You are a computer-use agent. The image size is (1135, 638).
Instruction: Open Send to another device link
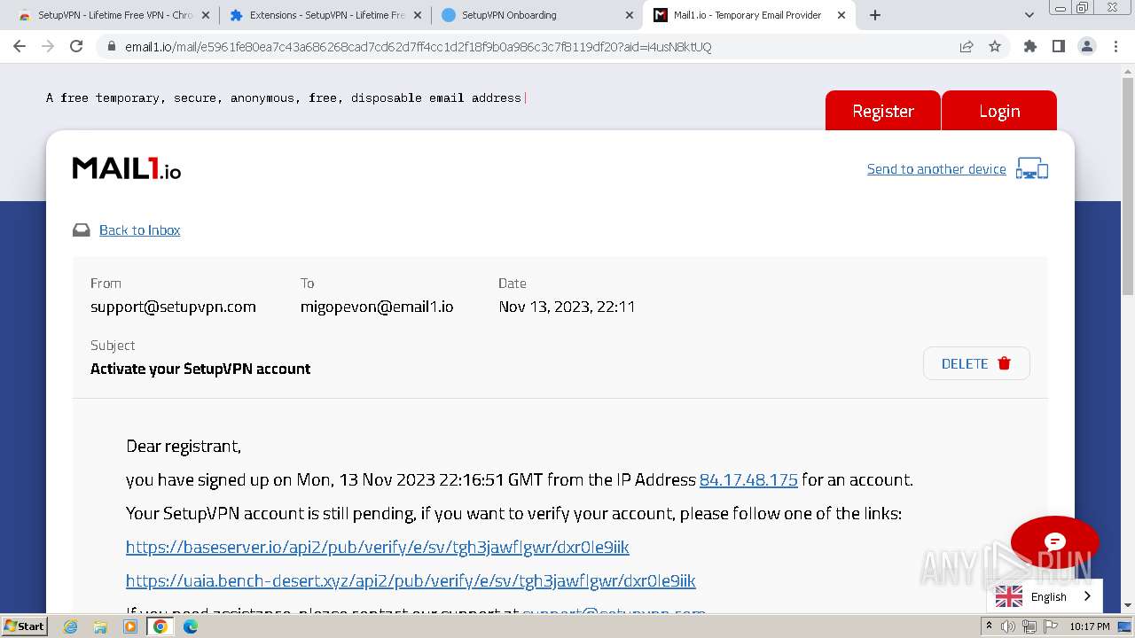(936, 169)
